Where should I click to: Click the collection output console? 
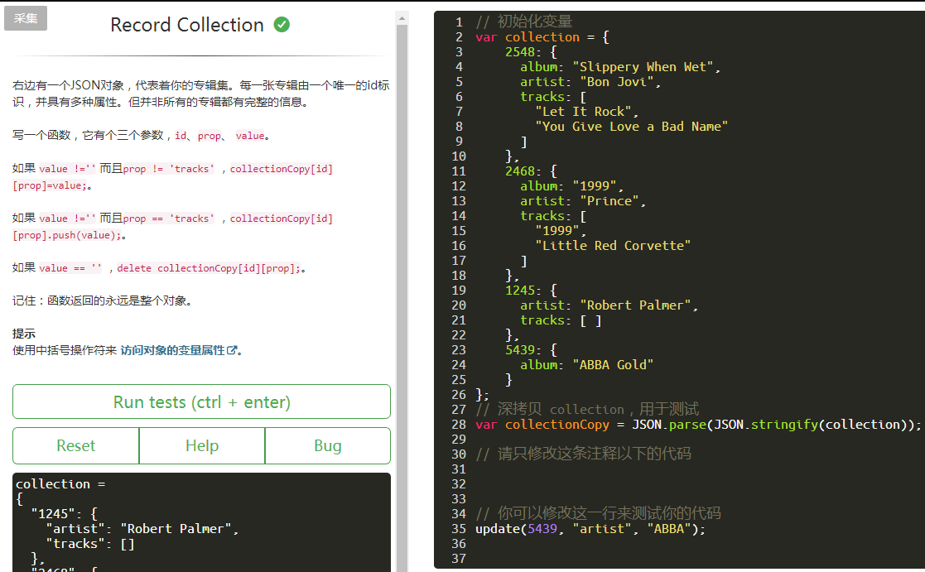(201, 522)
